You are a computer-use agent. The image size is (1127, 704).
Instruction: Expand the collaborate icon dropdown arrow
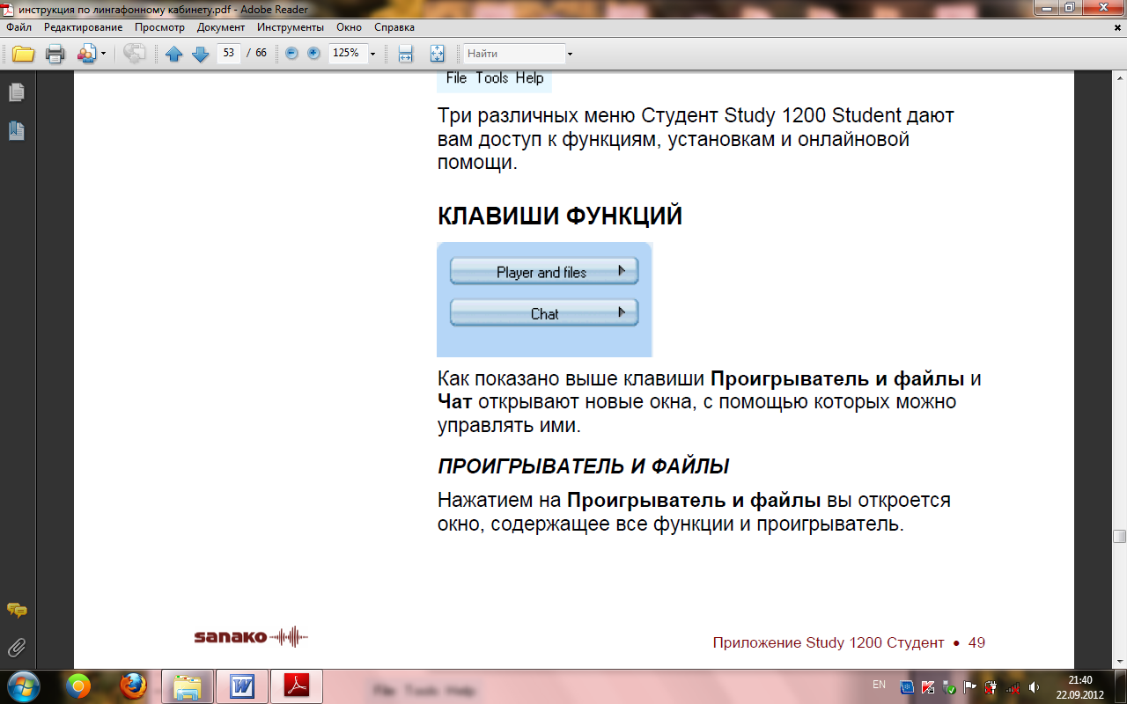pyautogui.click(x=103, y=55)
